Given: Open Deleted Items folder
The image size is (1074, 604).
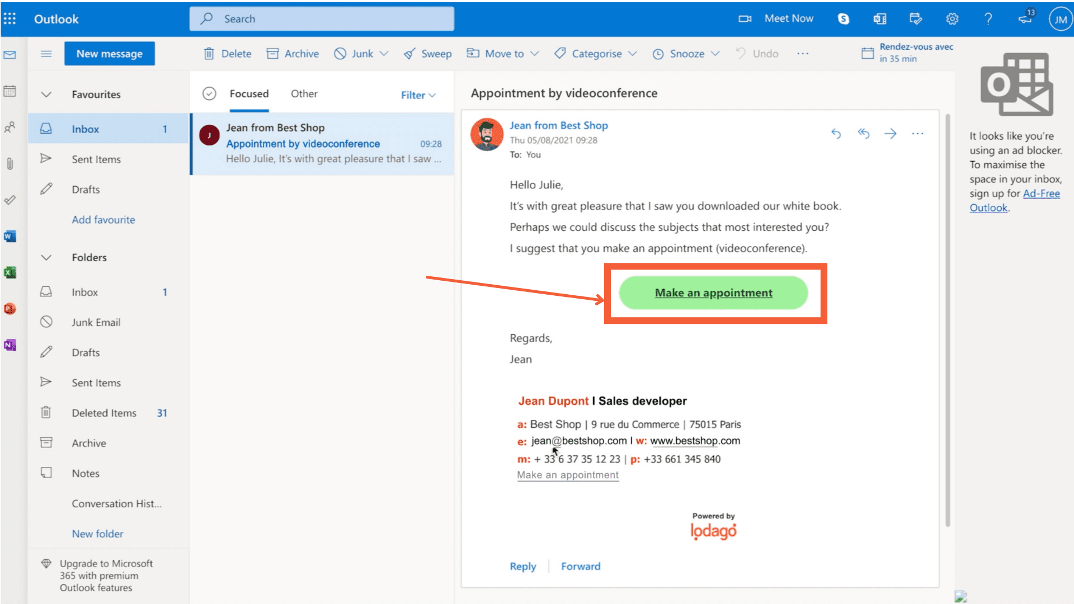Looking at the screenshot, I should pyautogui.click(x=109, y=413).
